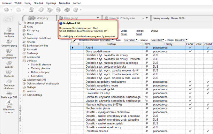Viewport: 213px width, 134px height.
Task: Open the rodzaju filter dropdown
Action: (157, 40)
